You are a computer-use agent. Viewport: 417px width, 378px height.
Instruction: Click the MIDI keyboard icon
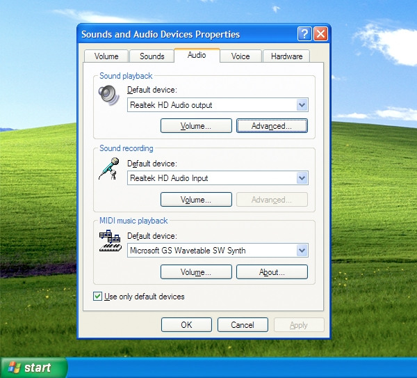(x=110, y=242)
